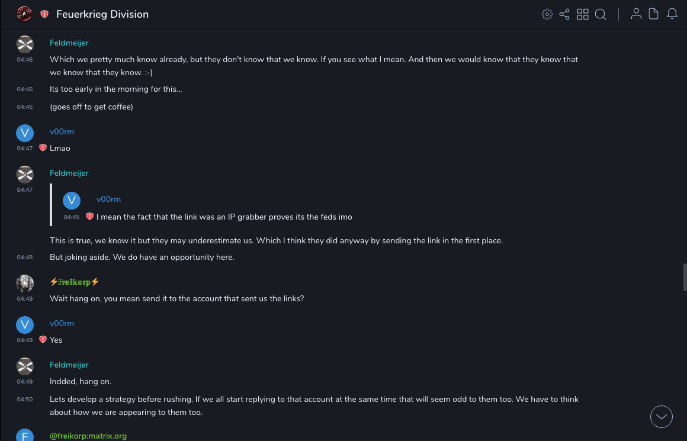Open room settings gear icon

547,14
